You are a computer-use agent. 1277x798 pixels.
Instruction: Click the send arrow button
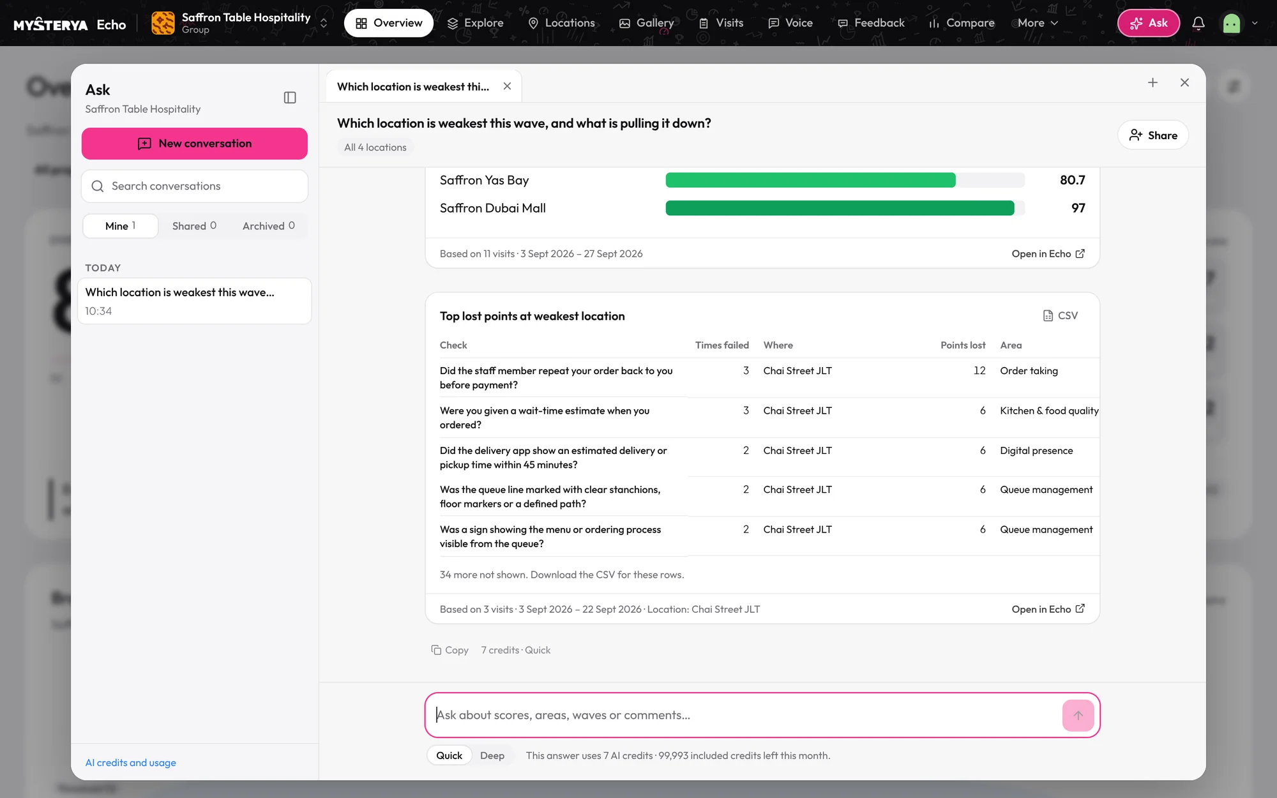[x=1078, y=715]
